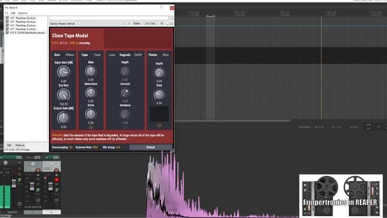Select the VST3 CHOWTapeModel row in FX list
Viewport: 387px width, 218px height.
26,32
